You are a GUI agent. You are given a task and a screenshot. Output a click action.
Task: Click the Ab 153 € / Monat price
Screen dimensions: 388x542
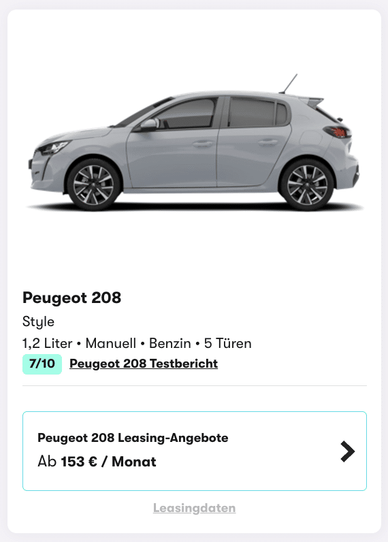pyautogui.click(x=97, y=462)
